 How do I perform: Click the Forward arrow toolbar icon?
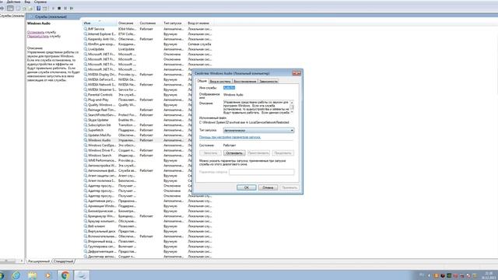(x=2, y=9)
